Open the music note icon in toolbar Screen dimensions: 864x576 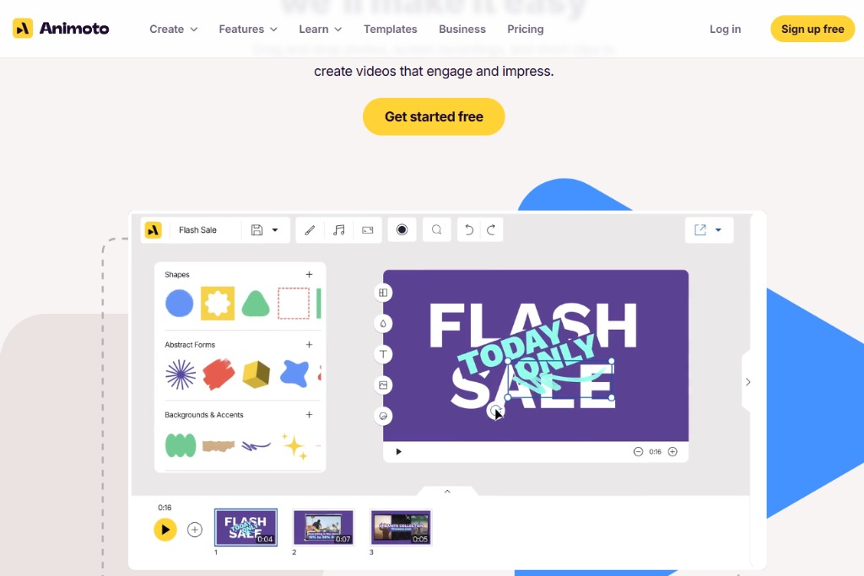click(x=339, y=230)
